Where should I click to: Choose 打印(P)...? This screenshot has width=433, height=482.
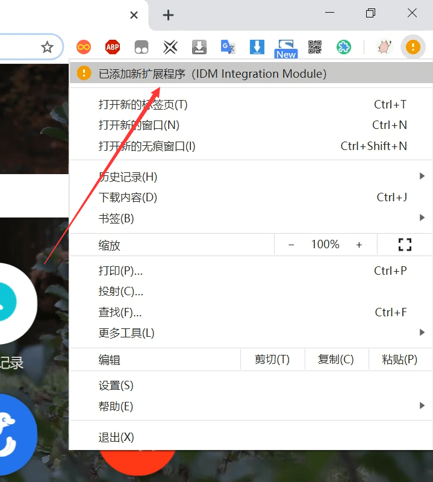coord(251,271)
